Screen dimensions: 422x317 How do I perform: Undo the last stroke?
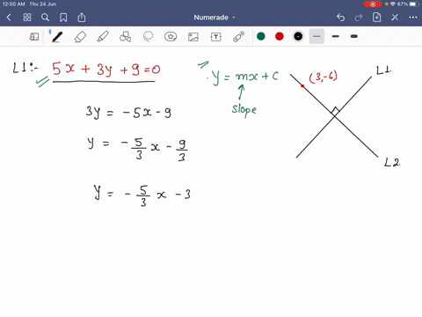340,18
